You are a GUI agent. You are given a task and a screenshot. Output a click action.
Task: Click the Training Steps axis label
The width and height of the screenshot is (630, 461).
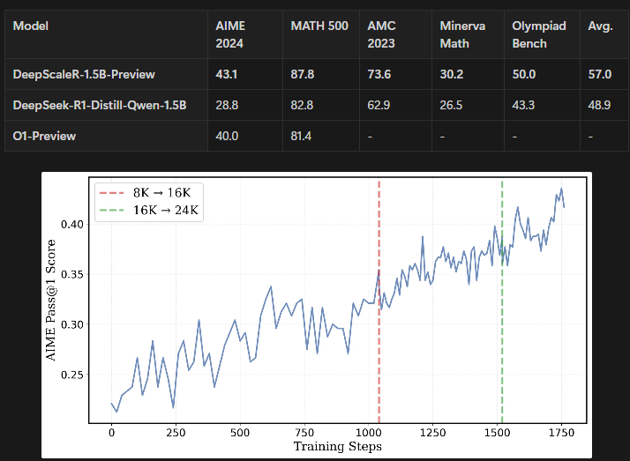[x=337, y=446]
